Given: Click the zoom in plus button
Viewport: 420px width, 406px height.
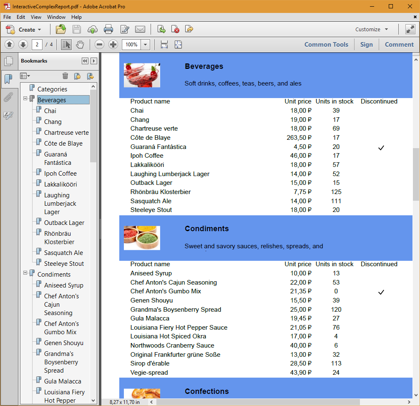Looking at the screenshot, I should point(113,45).
